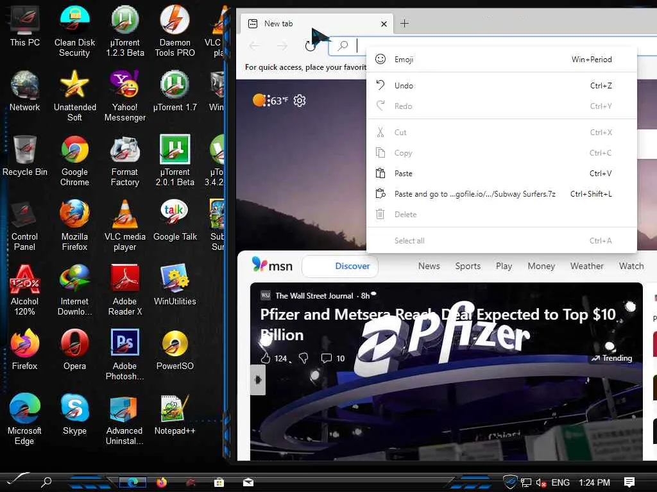The width and height of the screenshot is (657, 492).
Task: Launch Google Talk icon
Action: click(x=175, y=220)
